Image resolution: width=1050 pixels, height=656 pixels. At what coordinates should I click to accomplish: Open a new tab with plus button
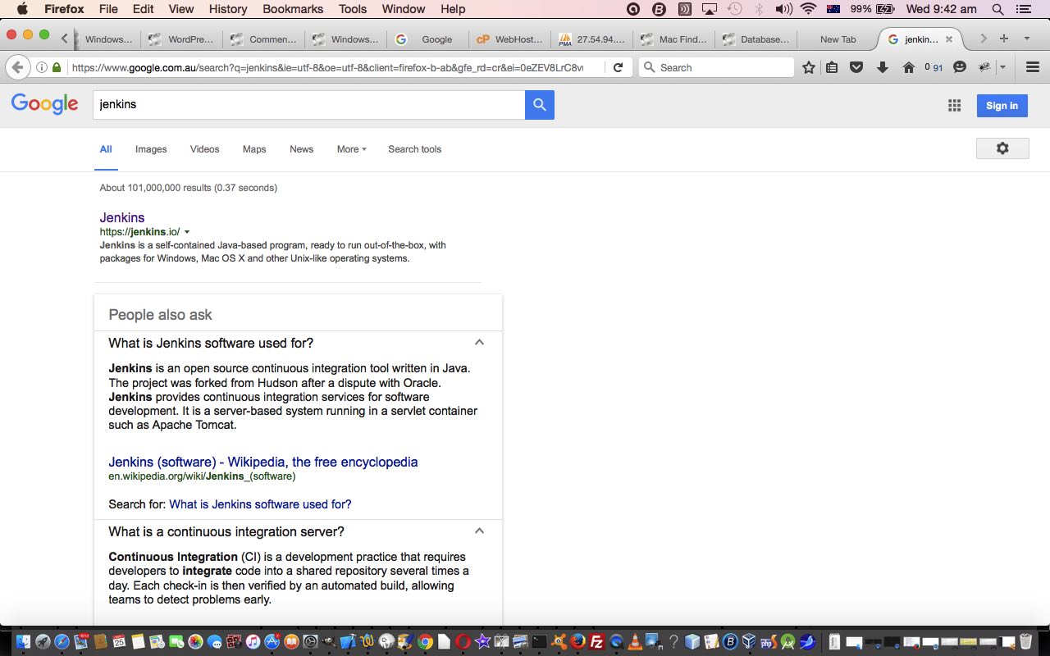(1004, 39)
